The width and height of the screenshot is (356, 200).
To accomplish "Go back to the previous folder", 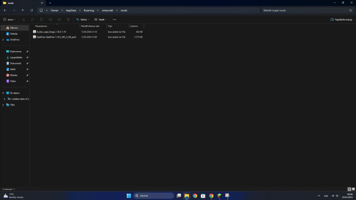I will click(5, 10).
